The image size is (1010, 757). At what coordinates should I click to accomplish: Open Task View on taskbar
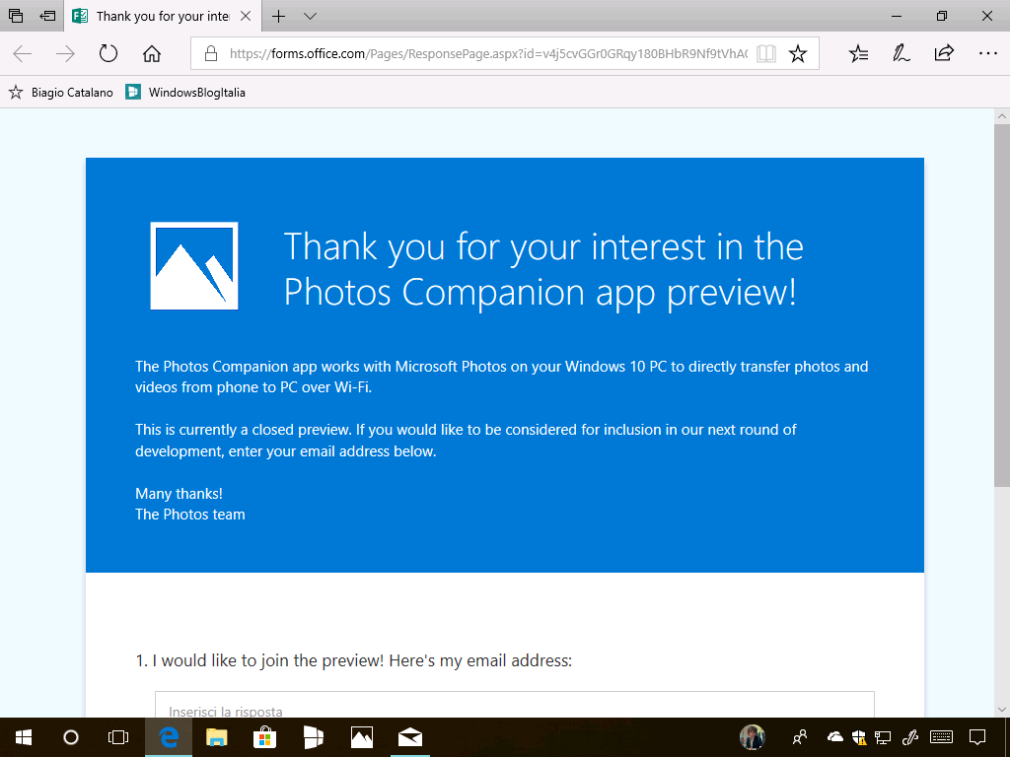coord(118,737)
